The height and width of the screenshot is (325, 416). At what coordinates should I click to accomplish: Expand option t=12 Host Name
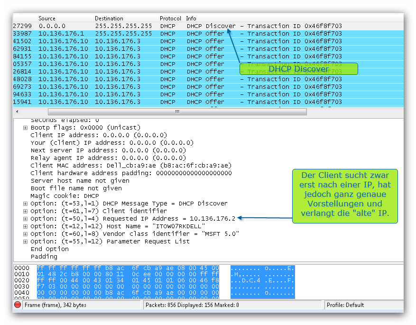point(25,226)
